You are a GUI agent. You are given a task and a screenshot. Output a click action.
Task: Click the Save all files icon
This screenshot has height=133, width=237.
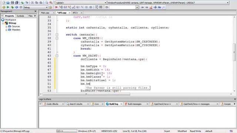coord(16,3)
